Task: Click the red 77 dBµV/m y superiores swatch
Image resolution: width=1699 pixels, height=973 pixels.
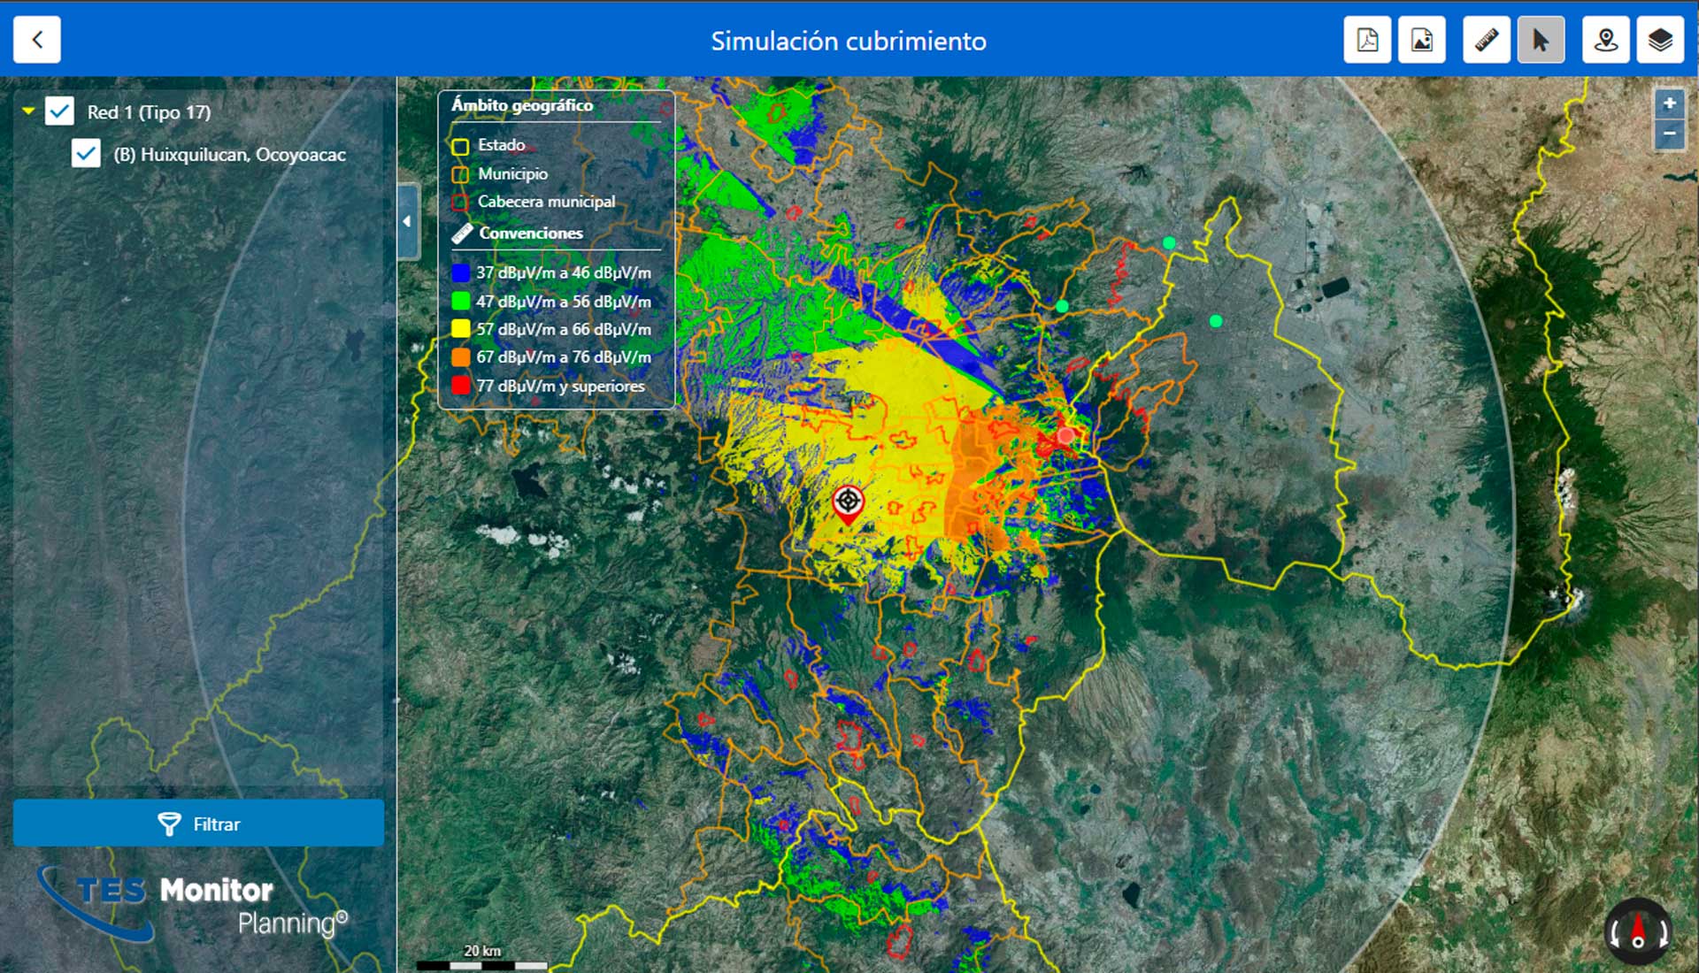Action: point(460,386)
